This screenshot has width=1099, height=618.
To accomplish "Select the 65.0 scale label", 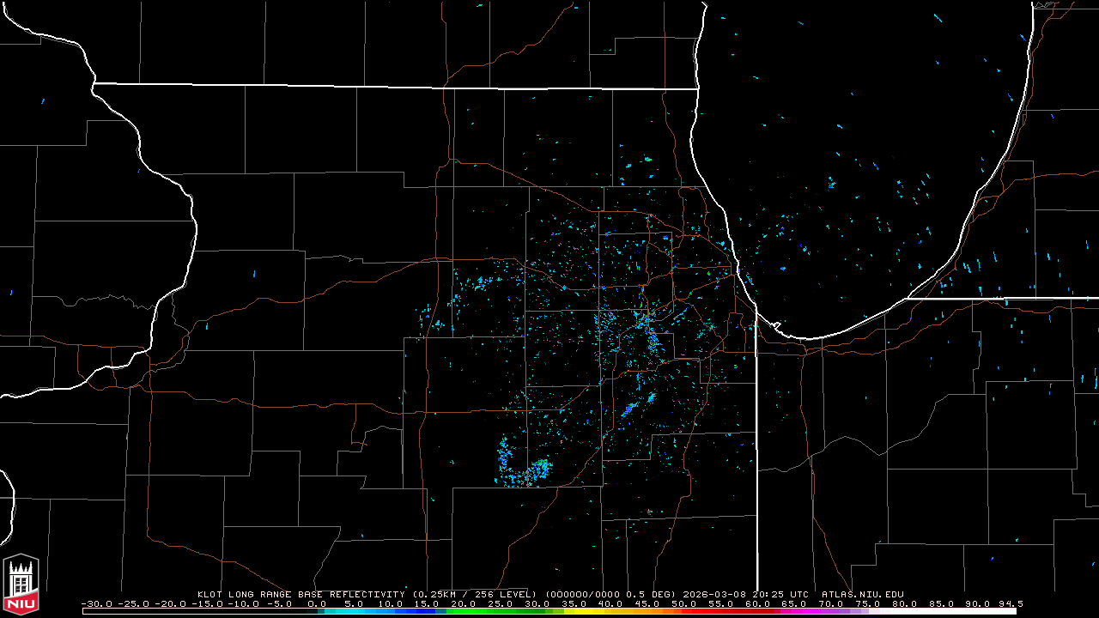I will click(x=793, y=603).
